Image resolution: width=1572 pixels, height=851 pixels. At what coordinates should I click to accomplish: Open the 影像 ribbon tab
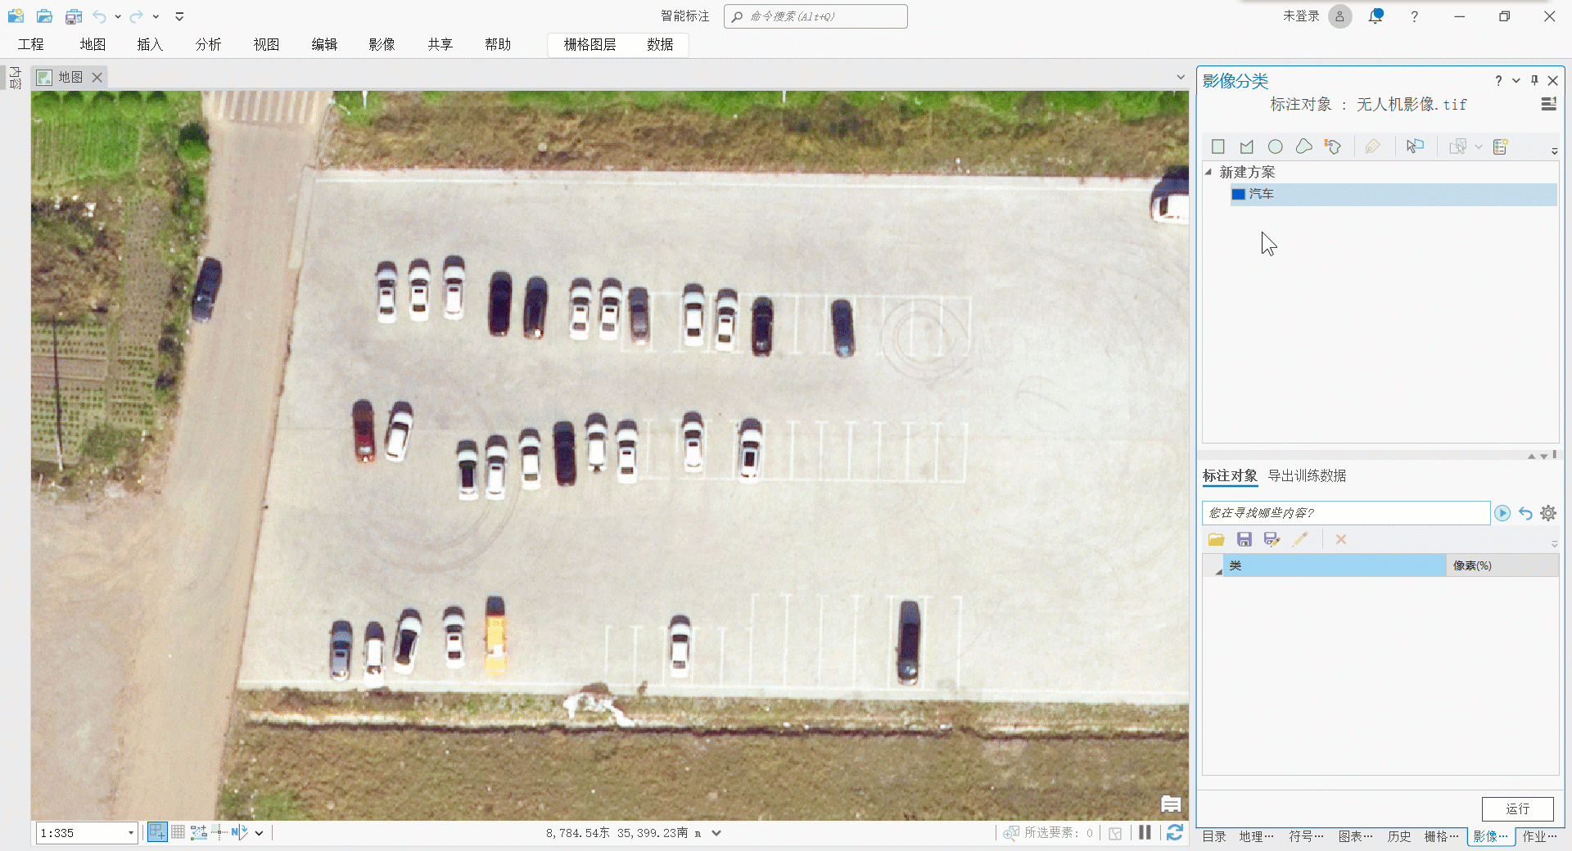(382, 44)
